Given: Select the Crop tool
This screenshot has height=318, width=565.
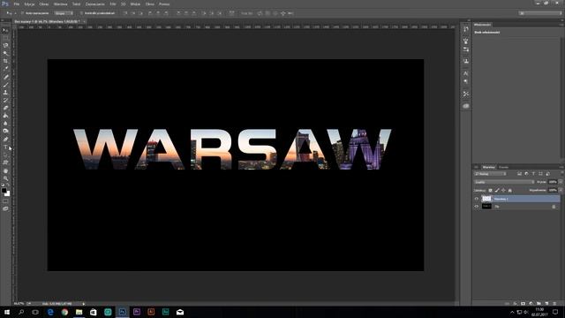Looking at the screenshot, I should click(5, 61).
